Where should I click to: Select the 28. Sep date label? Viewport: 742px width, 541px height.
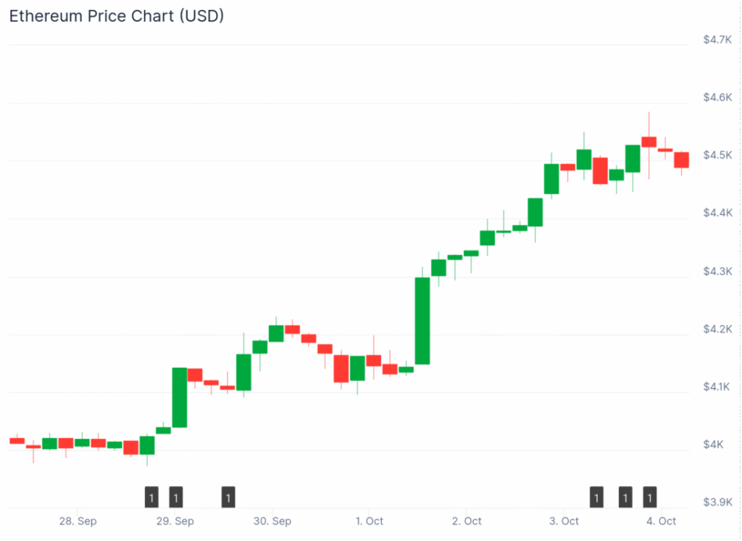click(x=78, y=521)
